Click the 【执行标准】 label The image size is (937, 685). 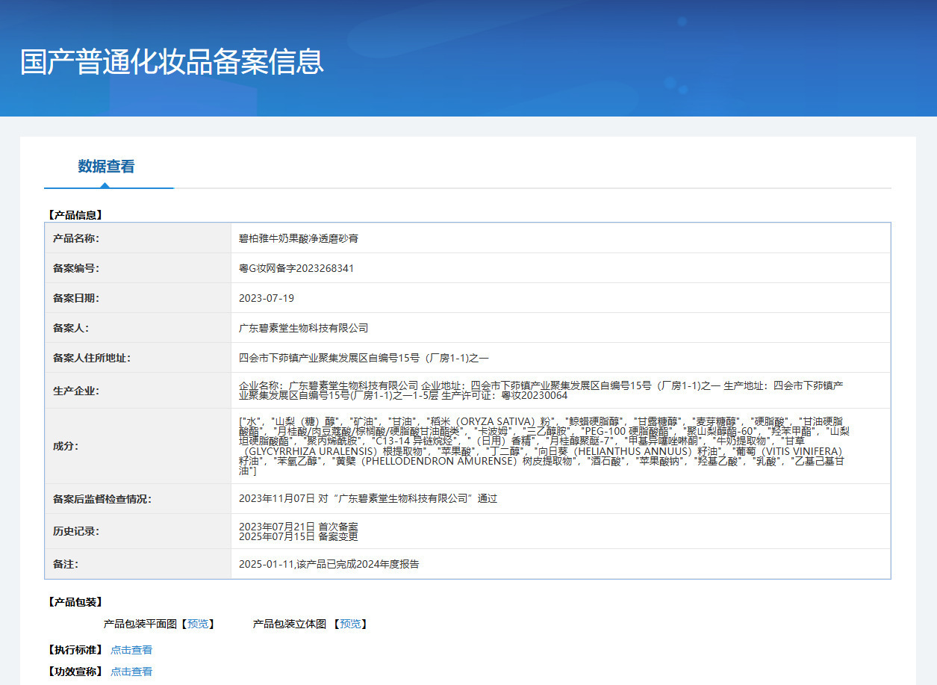pyautogui.click(x=74, y=650)
